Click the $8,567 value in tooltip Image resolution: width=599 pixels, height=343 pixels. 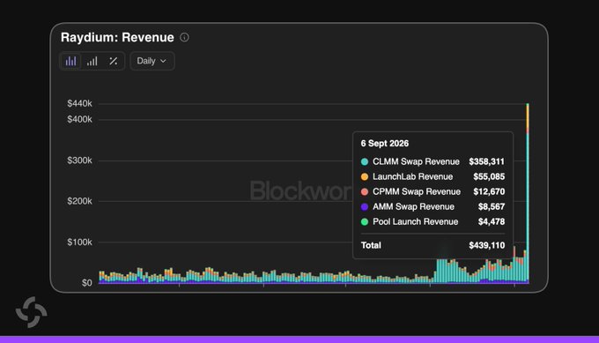click(492, 207)
